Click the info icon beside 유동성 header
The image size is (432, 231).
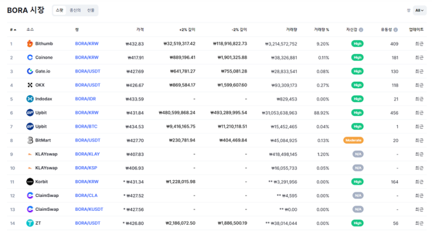click(x=396, y=30)
